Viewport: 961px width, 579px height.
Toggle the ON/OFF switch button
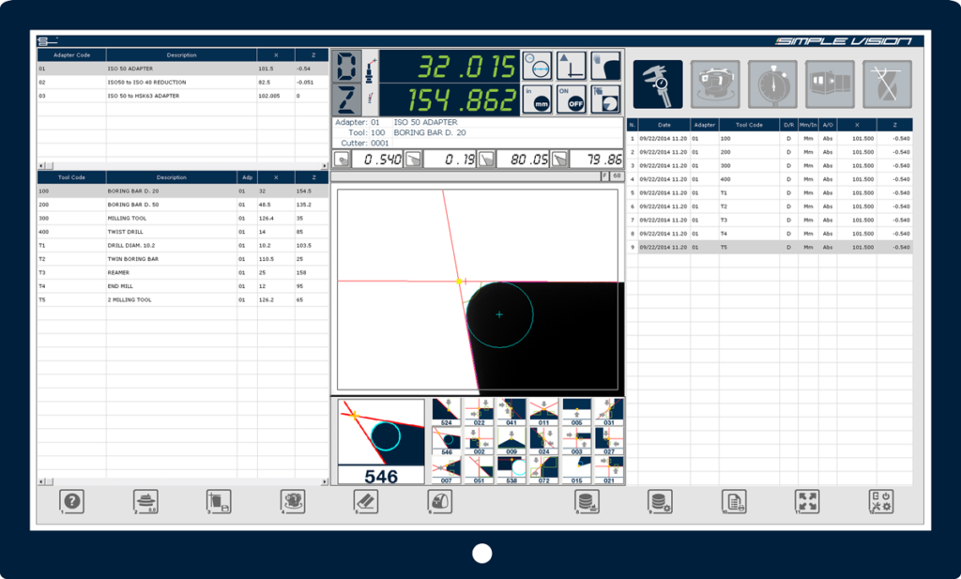572,99
